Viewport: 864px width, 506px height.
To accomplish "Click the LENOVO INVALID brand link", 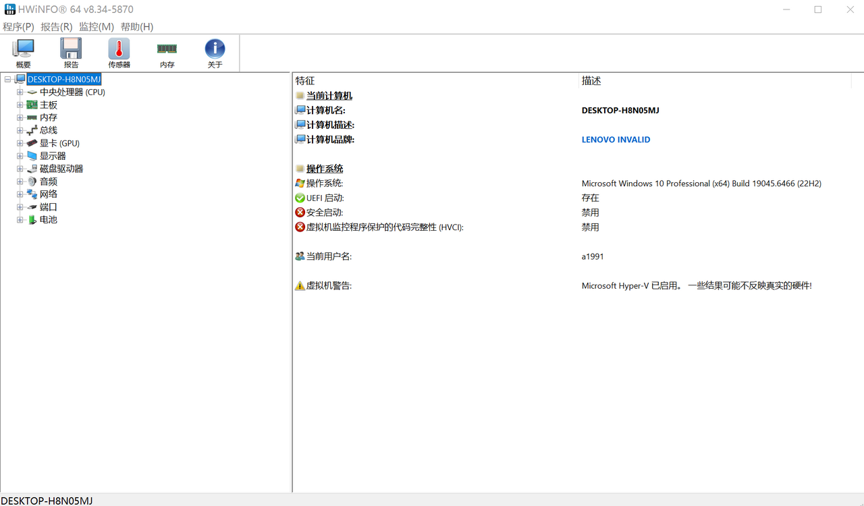I will (x=616, y=139).
